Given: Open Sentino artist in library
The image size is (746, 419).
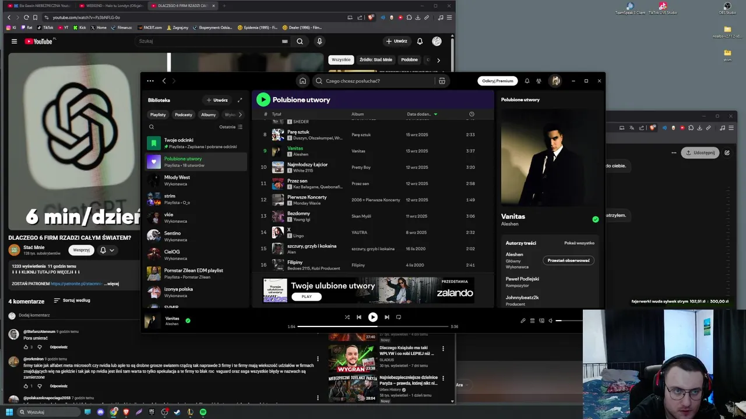Looking at the screenshot, I should (x=196, y=236).
